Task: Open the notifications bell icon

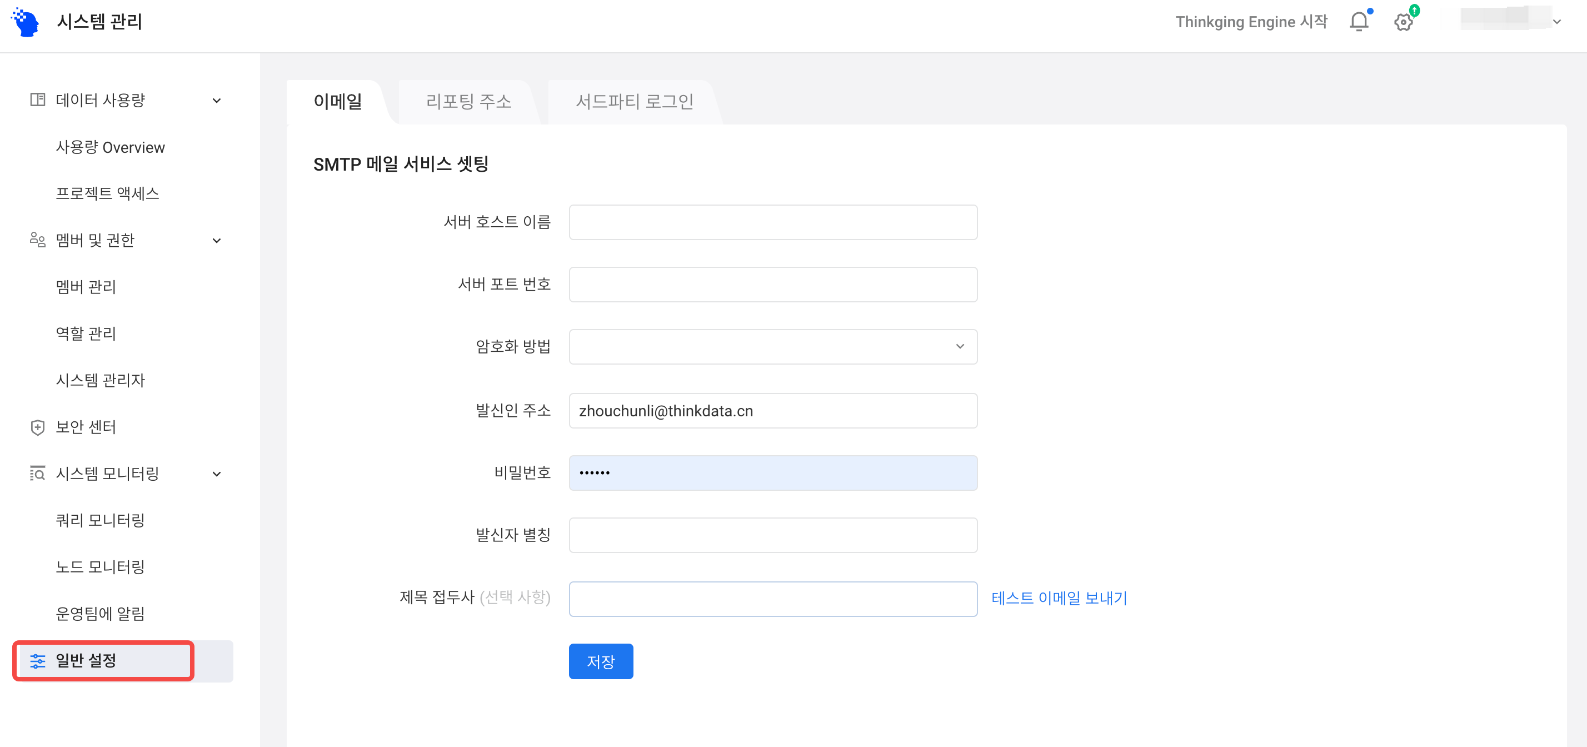Action: 1359,22
